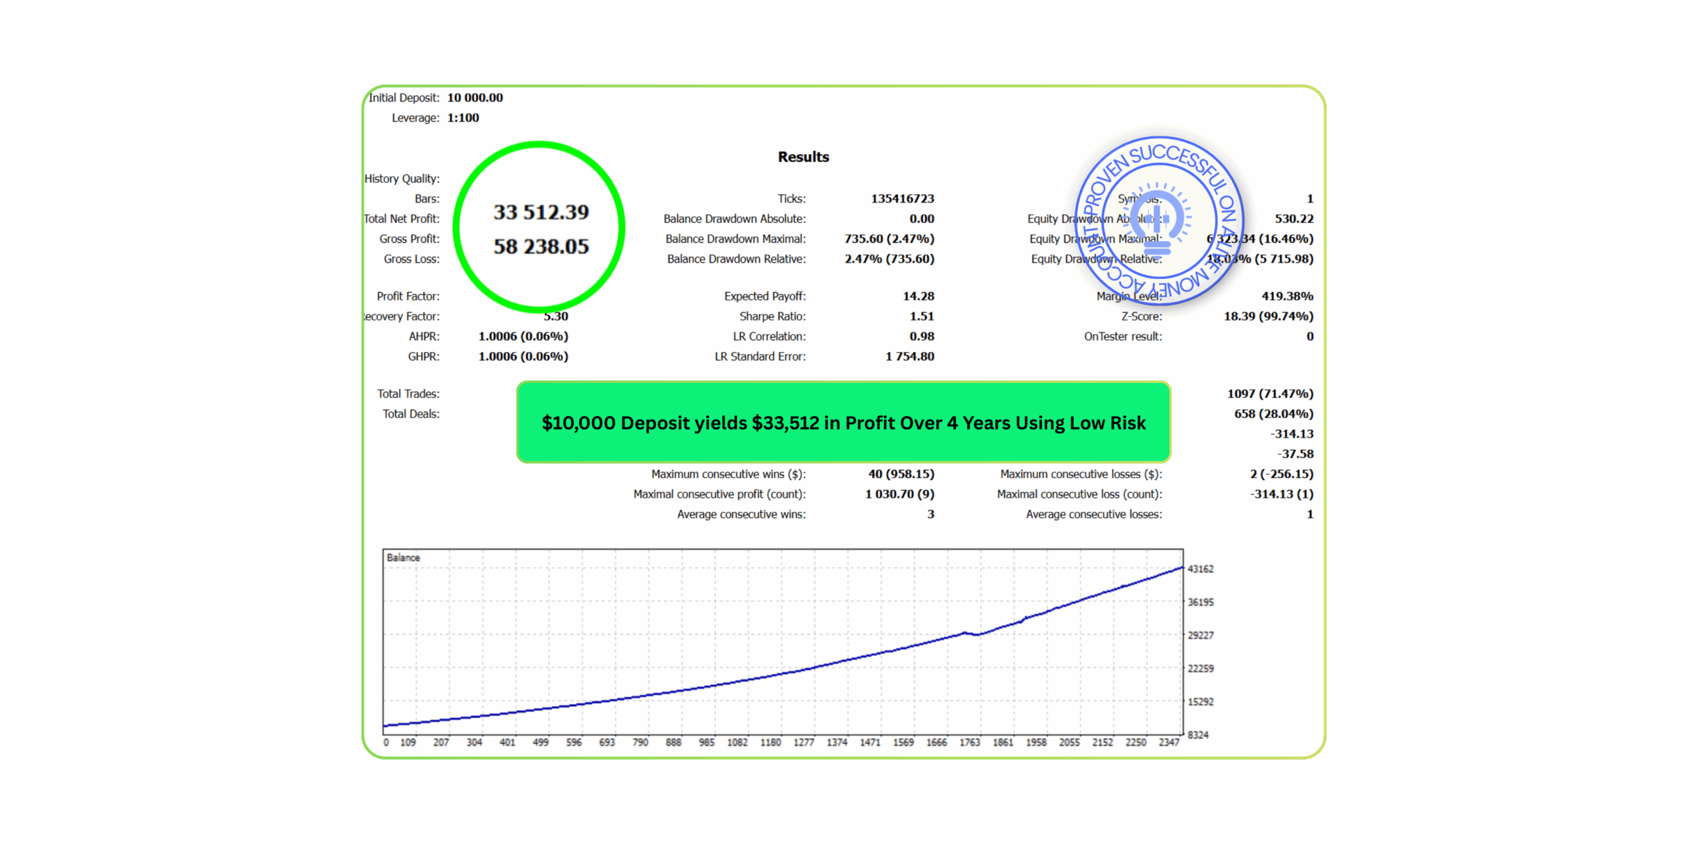Click the Initial Deposit value 10 000.00
Viewport: 1688px width, 844px height.
click(475, 98)
